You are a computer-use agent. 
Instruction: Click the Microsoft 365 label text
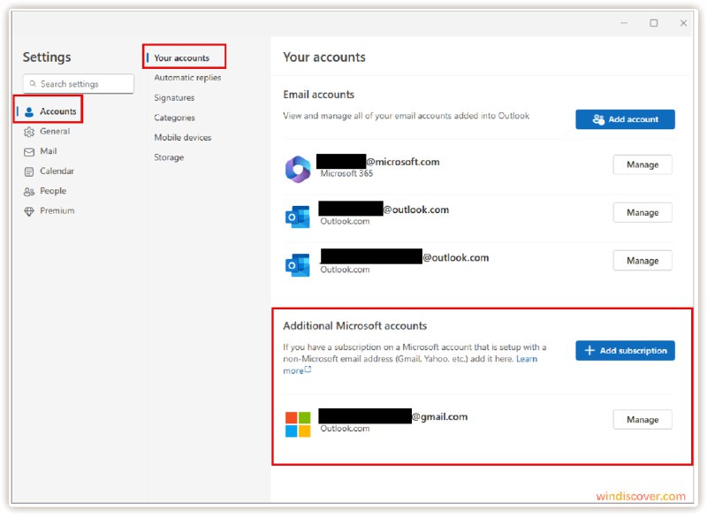click(x=346, y=173)
